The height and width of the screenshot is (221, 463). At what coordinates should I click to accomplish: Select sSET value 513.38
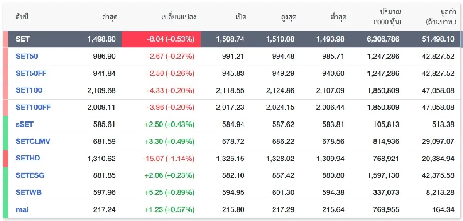coord(443,124)
